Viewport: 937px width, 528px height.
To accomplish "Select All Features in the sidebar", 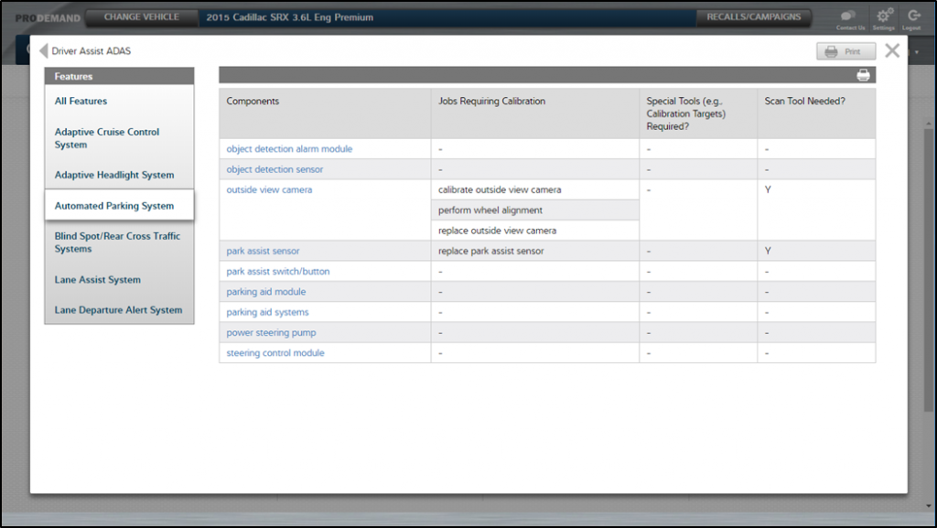I will tap(81, 102).
